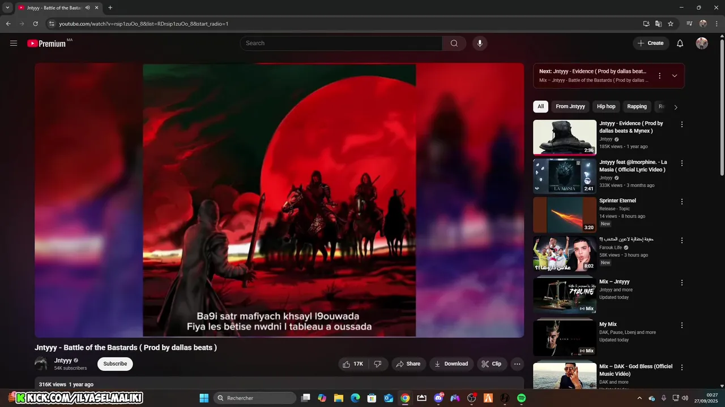
Task: Show hidden system tray icons
Action: click(x=639, y=398)
